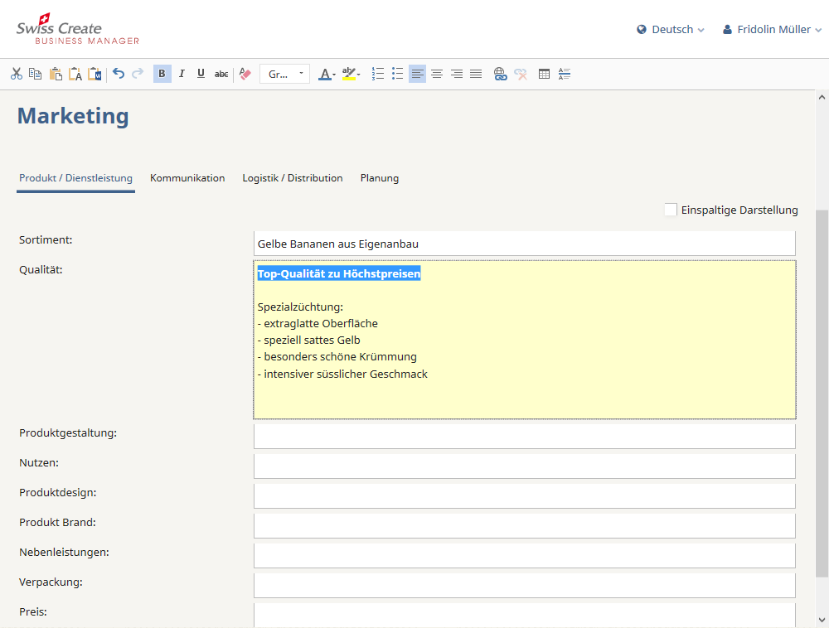The width and height of the screenshot is (829, 628).
Task: Open the Logistik / Distribution tab
Action: [292, 178]
